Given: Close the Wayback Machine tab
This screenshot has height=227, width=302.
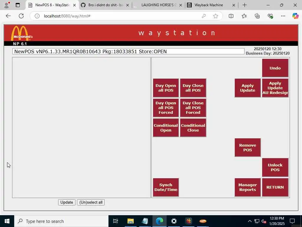Looking at the screenshot, I should pos(234,5).
